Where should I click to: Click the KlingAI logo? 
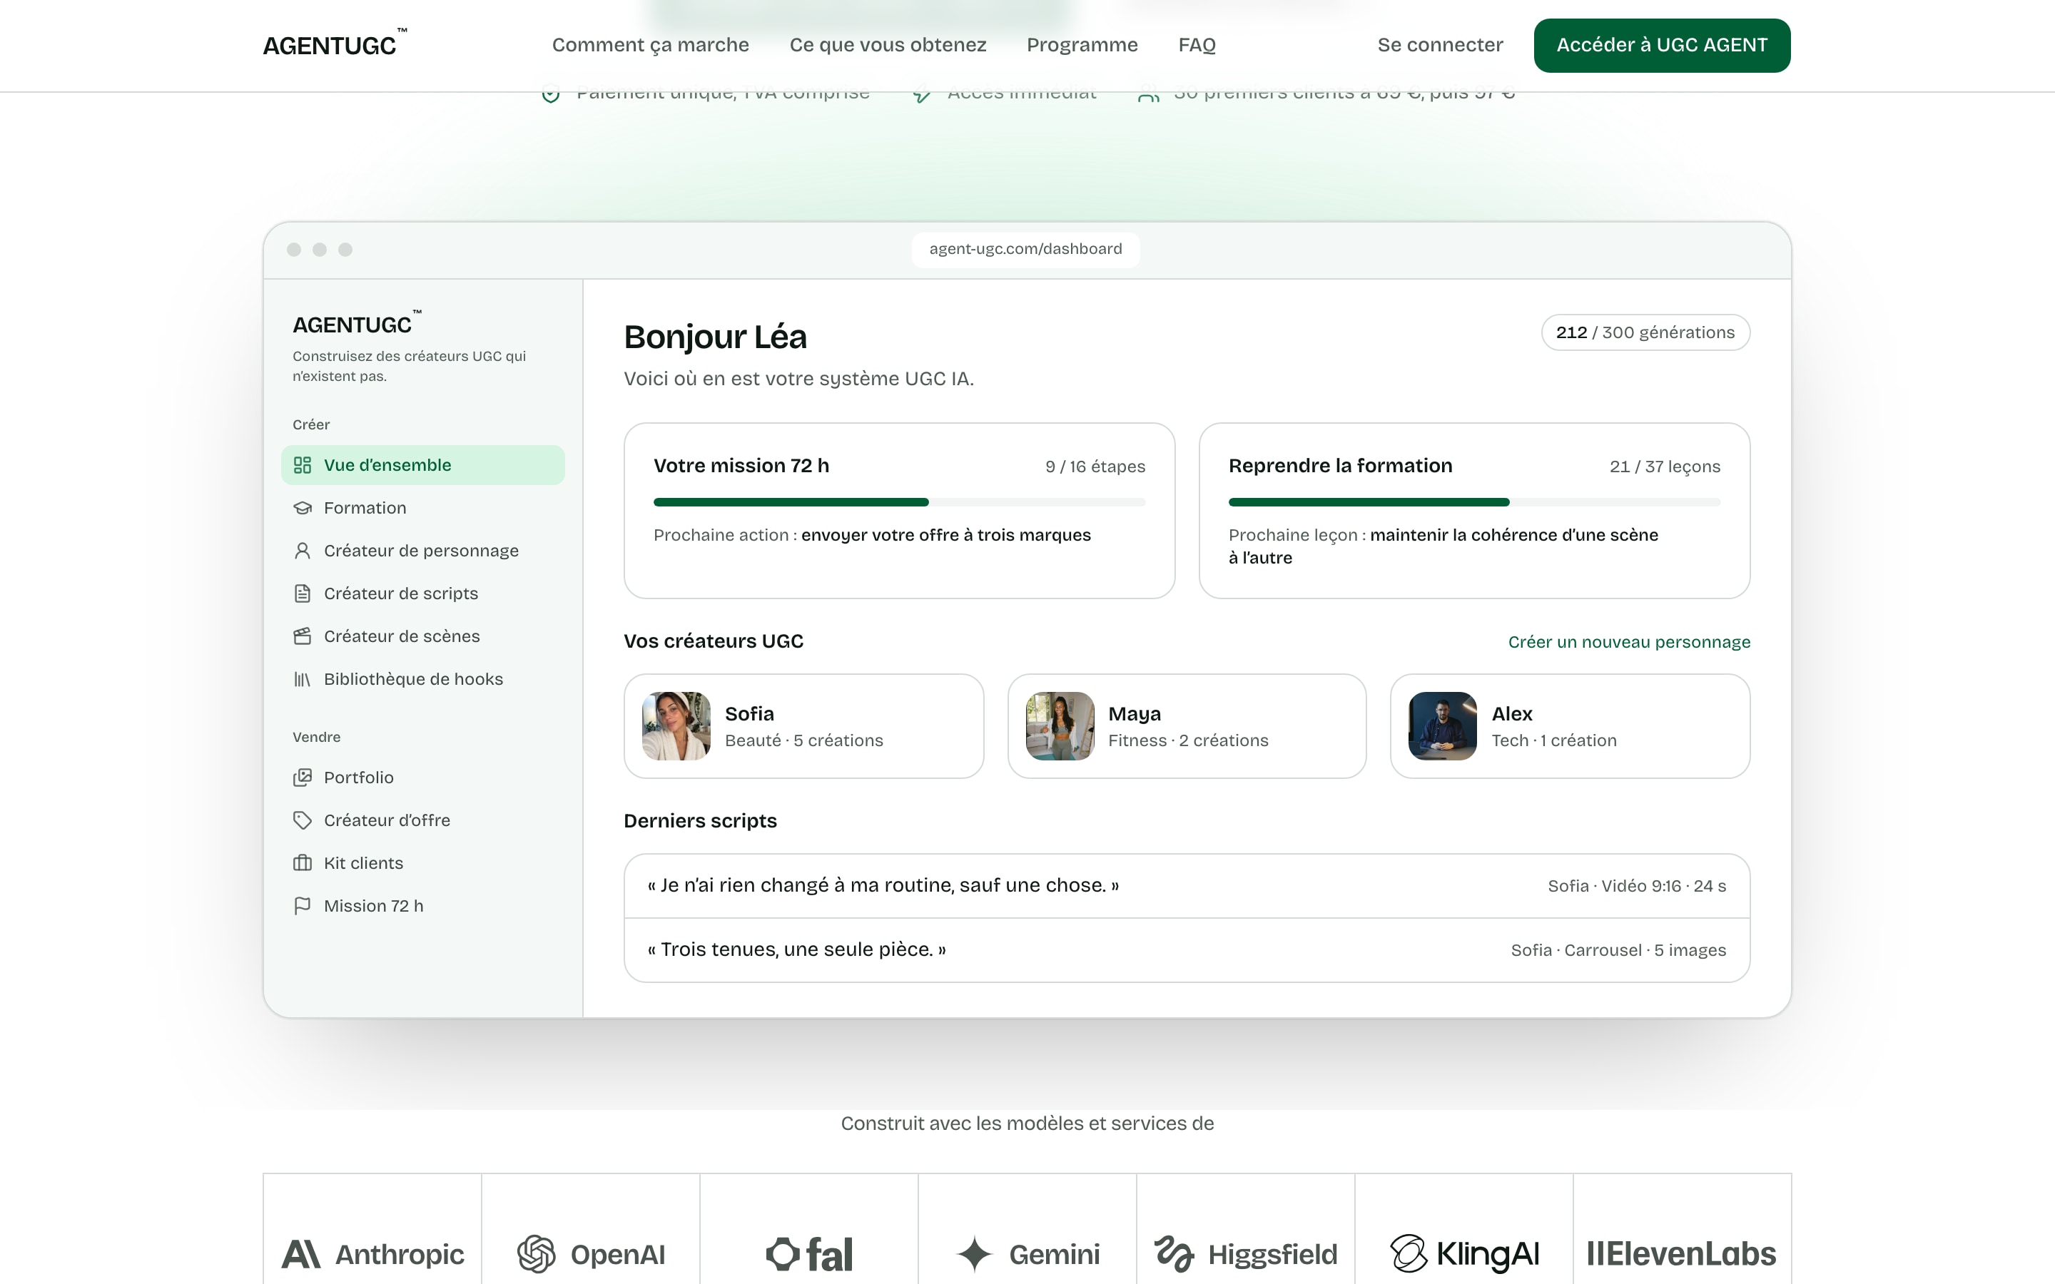coord(1464,1254)
